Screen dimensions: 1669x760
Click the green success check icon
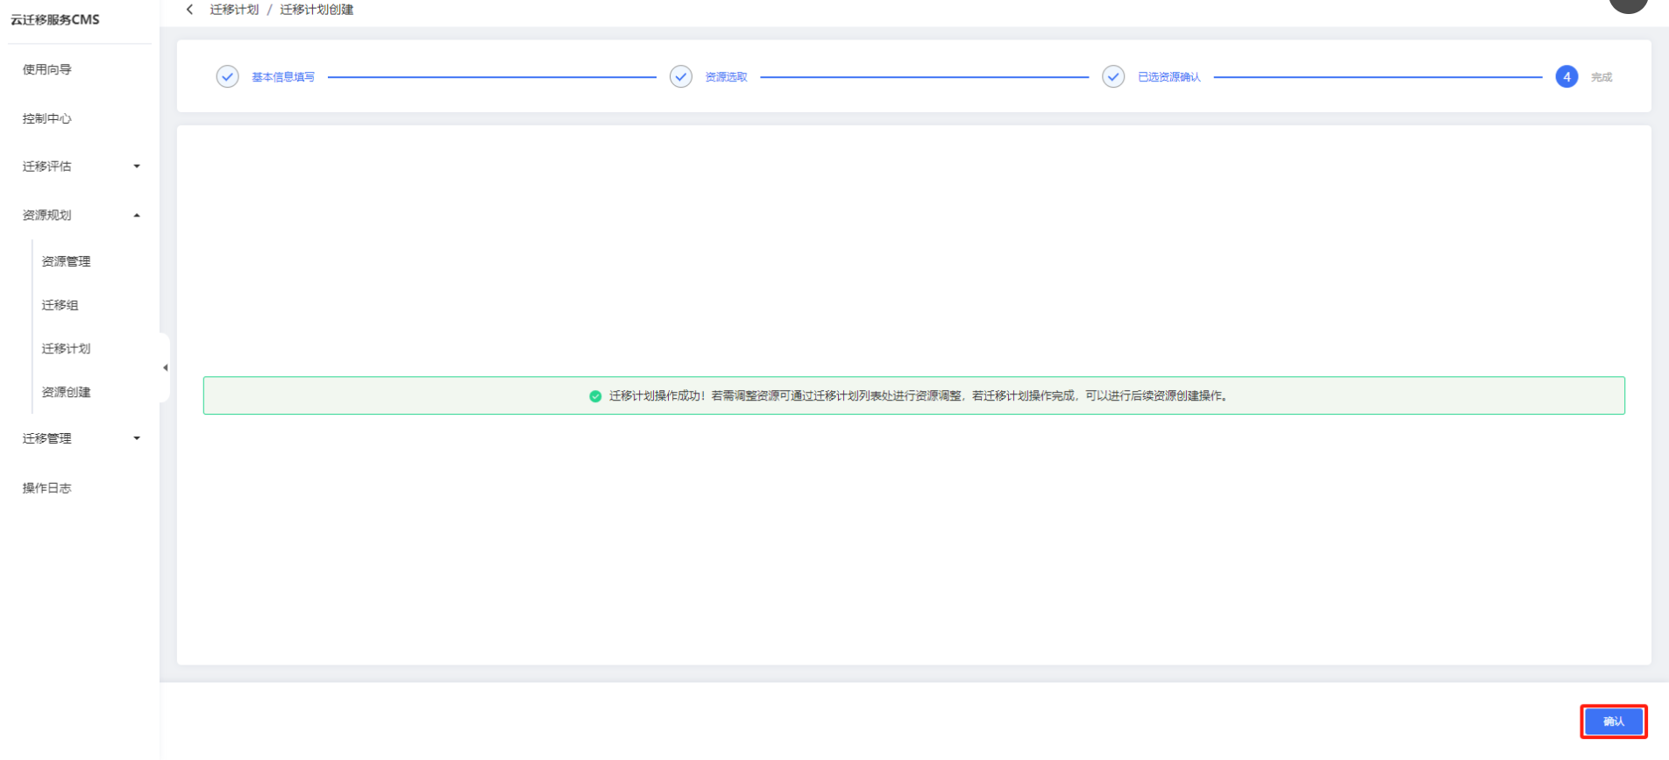(595, 396)
